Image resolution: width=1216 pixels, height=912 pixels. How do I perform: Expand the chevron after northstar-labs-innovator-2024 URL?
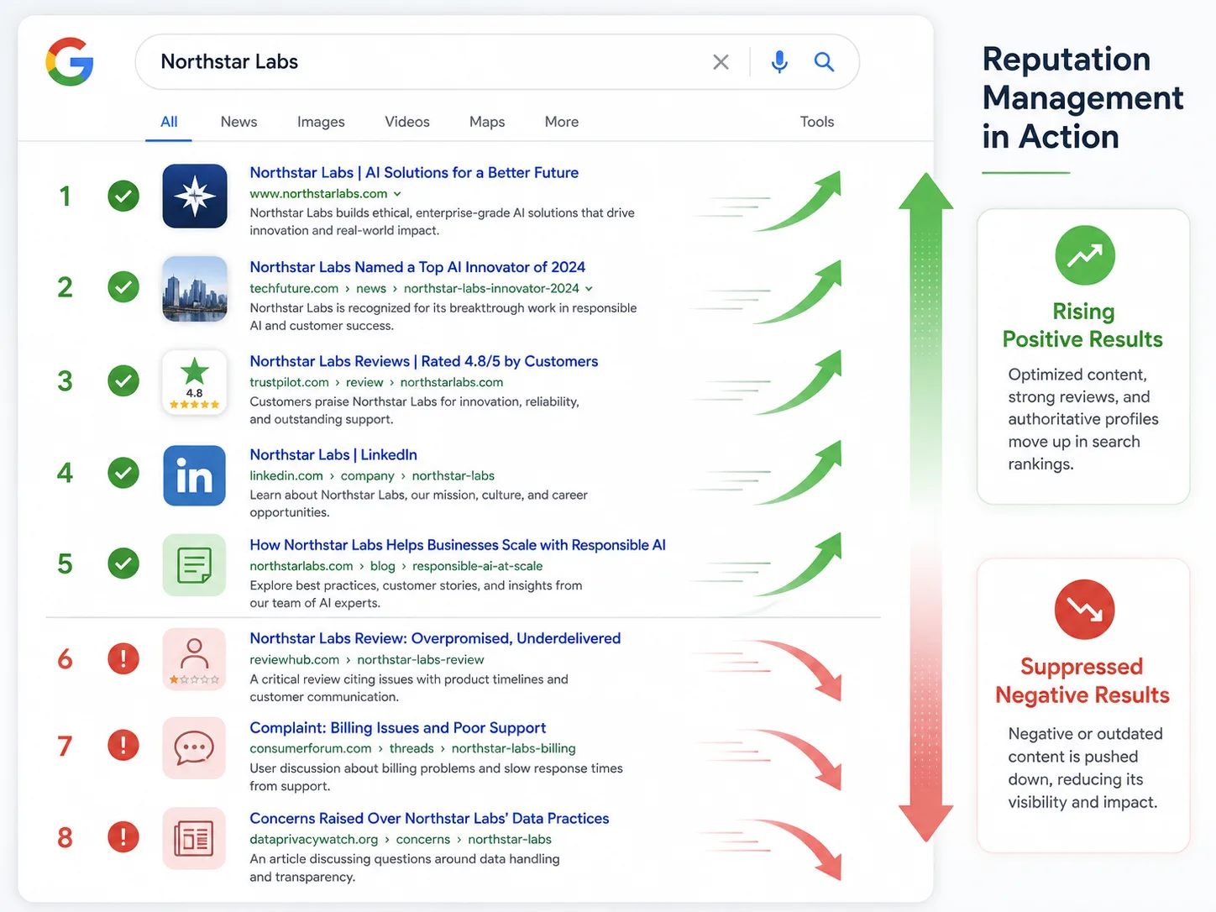coord(589,289)
